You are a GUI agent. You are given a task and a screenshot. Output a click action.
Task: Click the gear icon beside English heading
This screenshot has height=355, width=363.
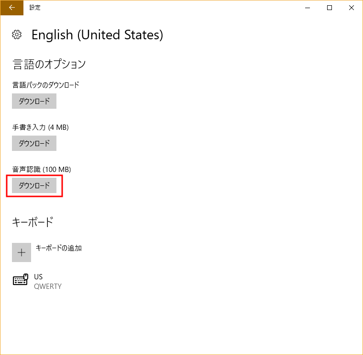point(17,35)
